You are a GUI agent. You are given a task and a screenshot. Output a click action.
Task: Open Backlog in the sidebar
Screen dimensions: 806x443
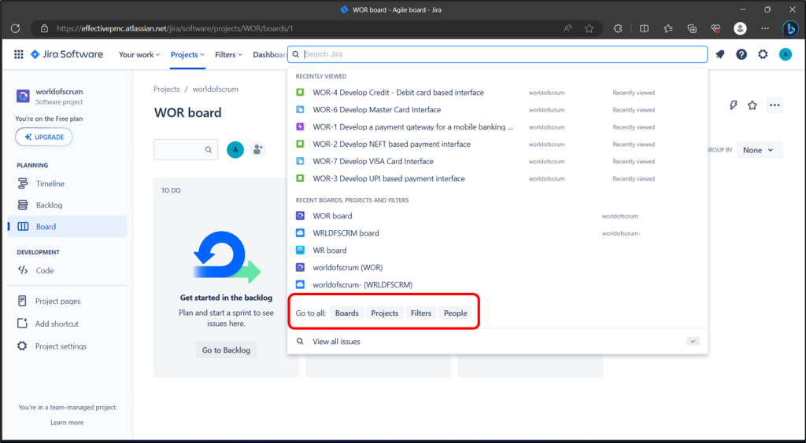(67, 205)
